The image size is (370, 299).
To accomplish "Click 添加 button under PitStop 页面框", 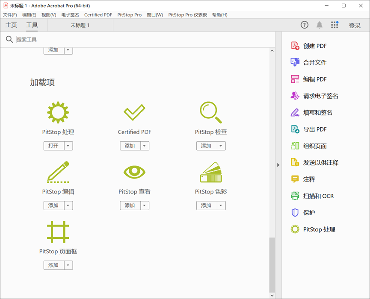I will (54, 265).
